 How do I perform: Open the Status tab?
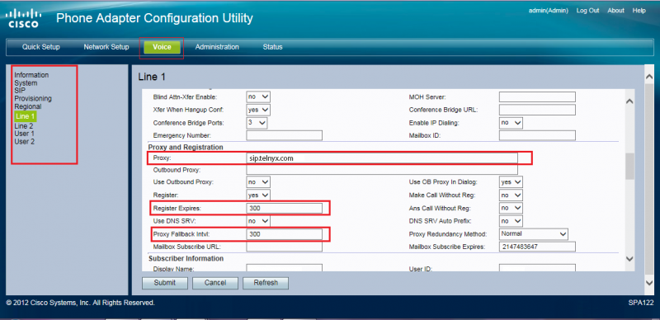coord(272,47)
